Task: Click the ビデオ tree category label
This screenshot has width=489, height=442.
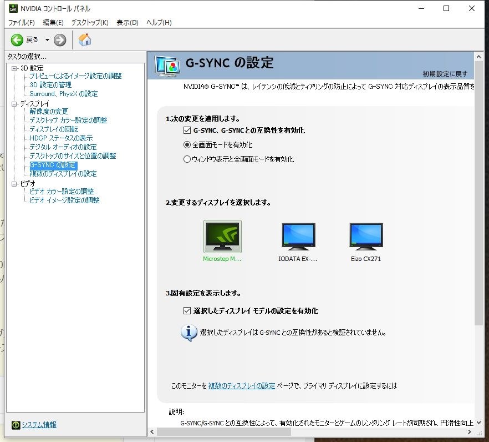Action: (28, 184)
